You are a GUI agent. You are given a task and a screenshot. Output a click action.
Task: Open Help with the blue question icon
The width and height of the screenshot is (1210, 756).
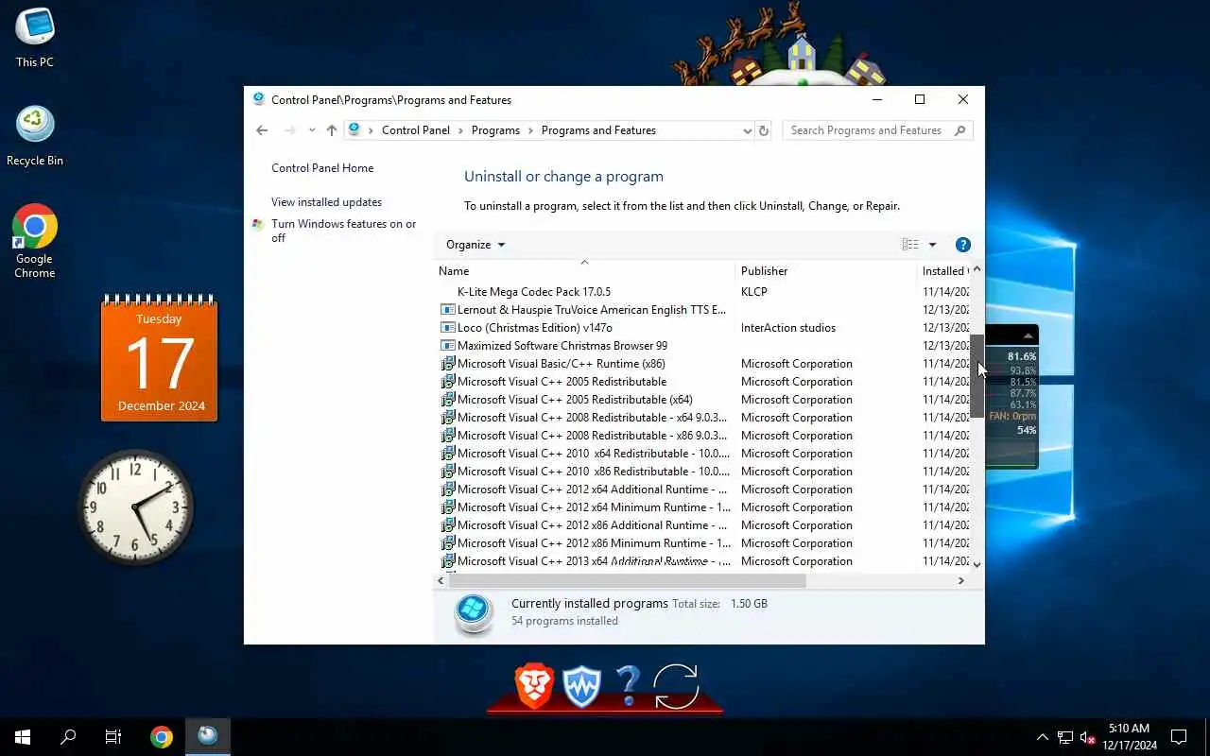pos(963,245)
